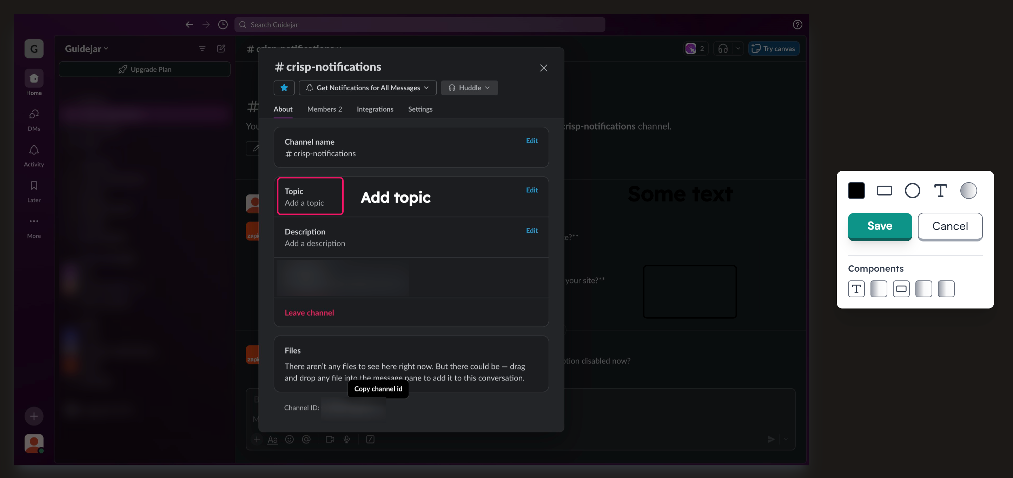Select the text T tool

click(941, 191)
